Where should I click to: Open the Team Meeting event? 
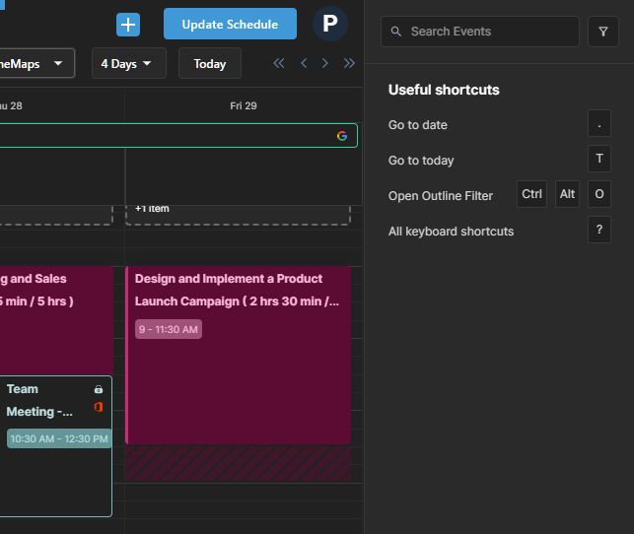pyautogui.click(x=55, y=446)
